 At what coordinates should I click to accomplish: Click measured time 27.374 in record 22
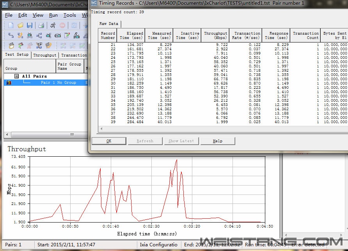click(165, 49)
